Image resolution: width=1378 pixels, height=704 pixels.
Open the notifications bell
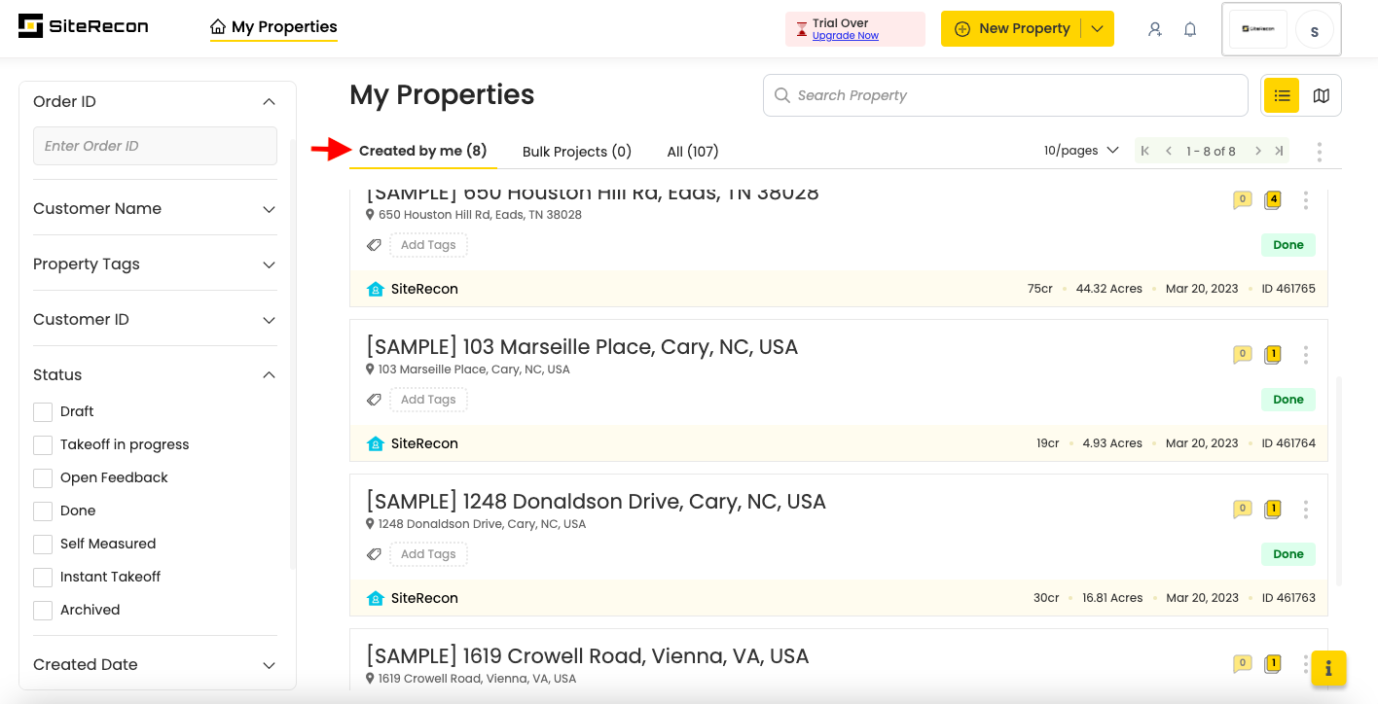[1190, 29]
